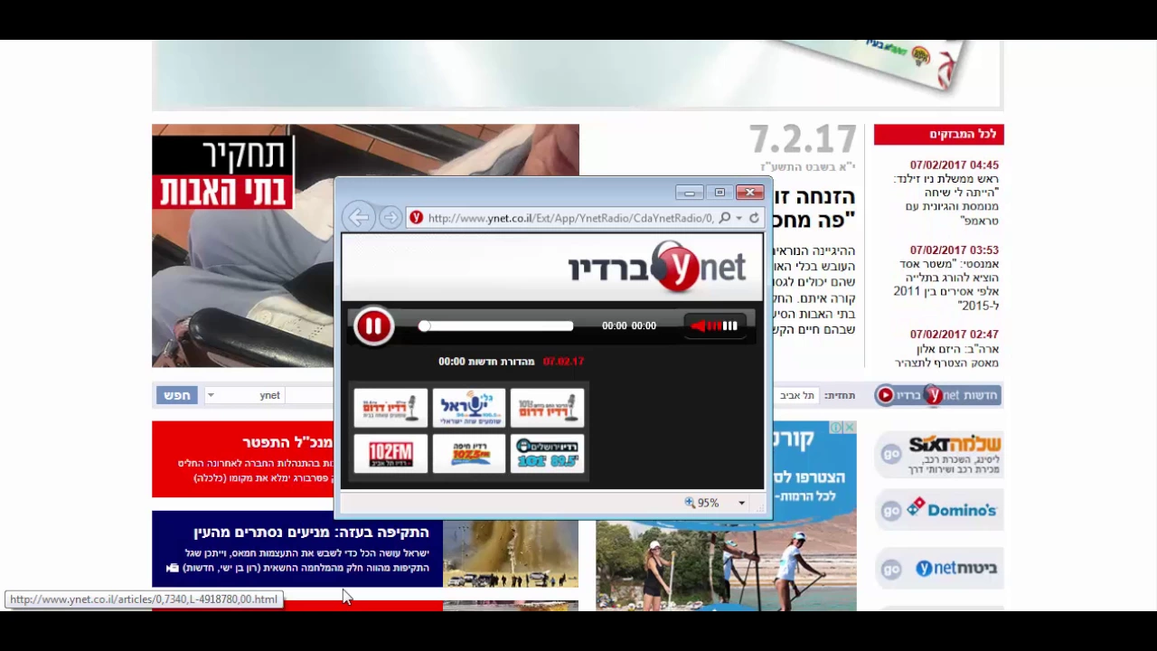This screenshot has width=1157, height=651.
Task: Click the 7.2.17 date heading
Action: (x=803, y=140)
